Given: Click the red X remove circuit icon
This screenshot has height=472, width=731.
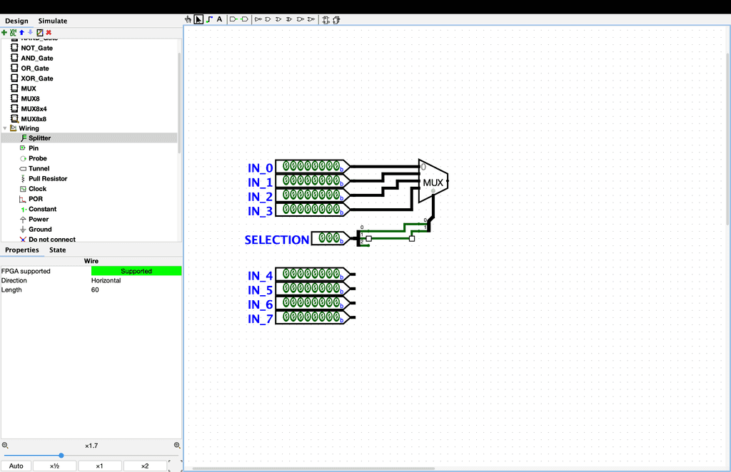Looking at the screenshot, I should pos(49,32).
